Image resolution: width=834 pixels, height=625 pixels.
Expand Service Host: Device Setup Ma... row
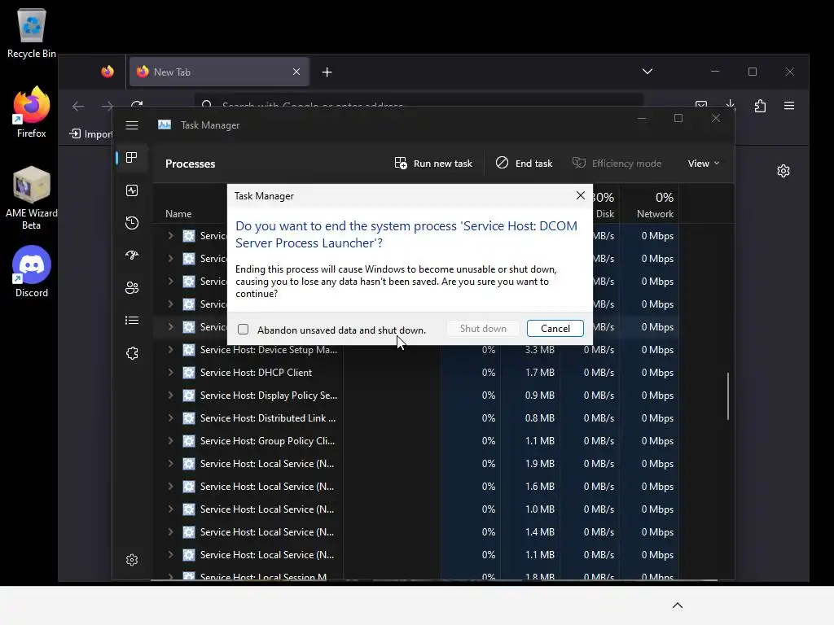tap(171, 350)
